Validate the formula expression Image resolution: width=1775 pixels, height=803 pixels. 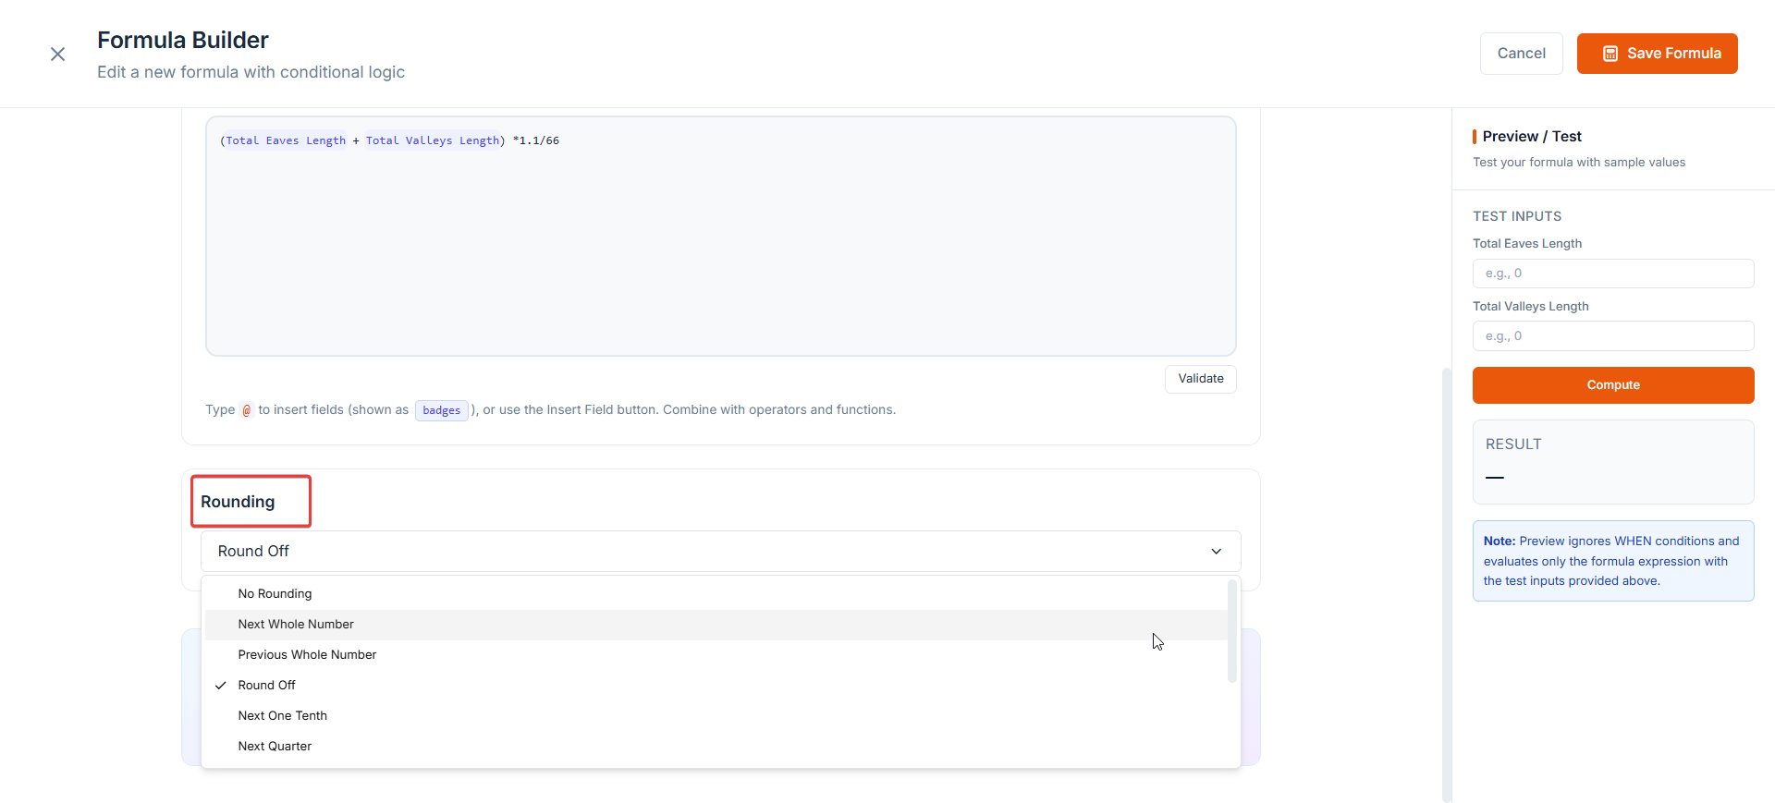[x=1200, y=379]
